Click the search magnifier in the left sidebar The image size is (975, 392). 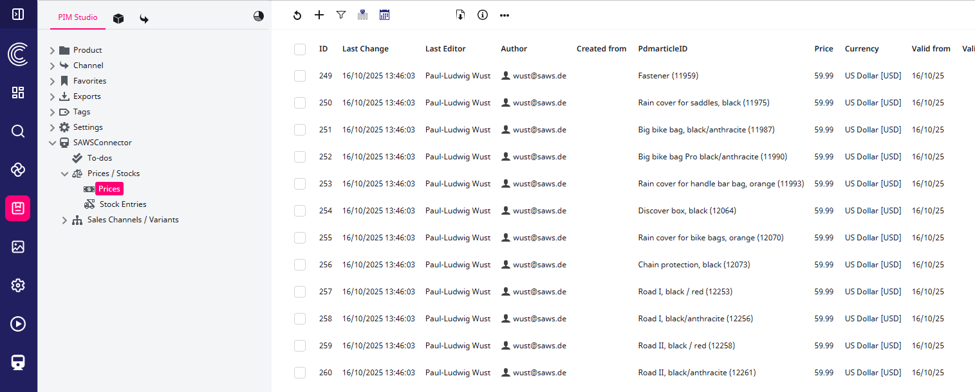coord(18,131)
